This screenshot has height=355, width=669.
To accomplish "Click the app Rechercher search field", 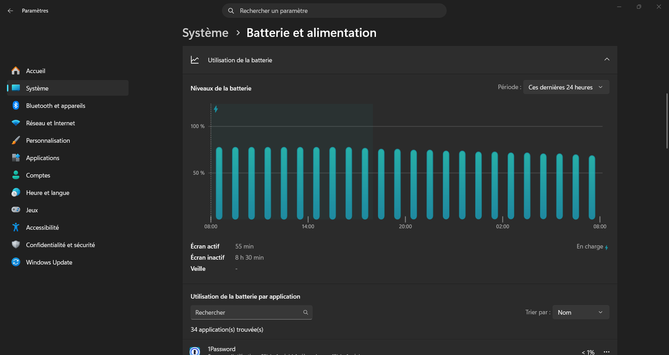I will coord(251,312).
